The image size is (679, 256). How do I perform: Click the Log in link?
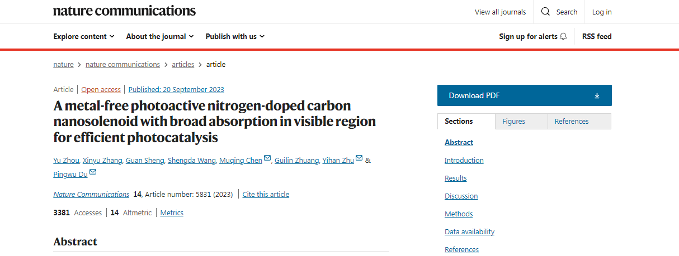click(602, 12)
